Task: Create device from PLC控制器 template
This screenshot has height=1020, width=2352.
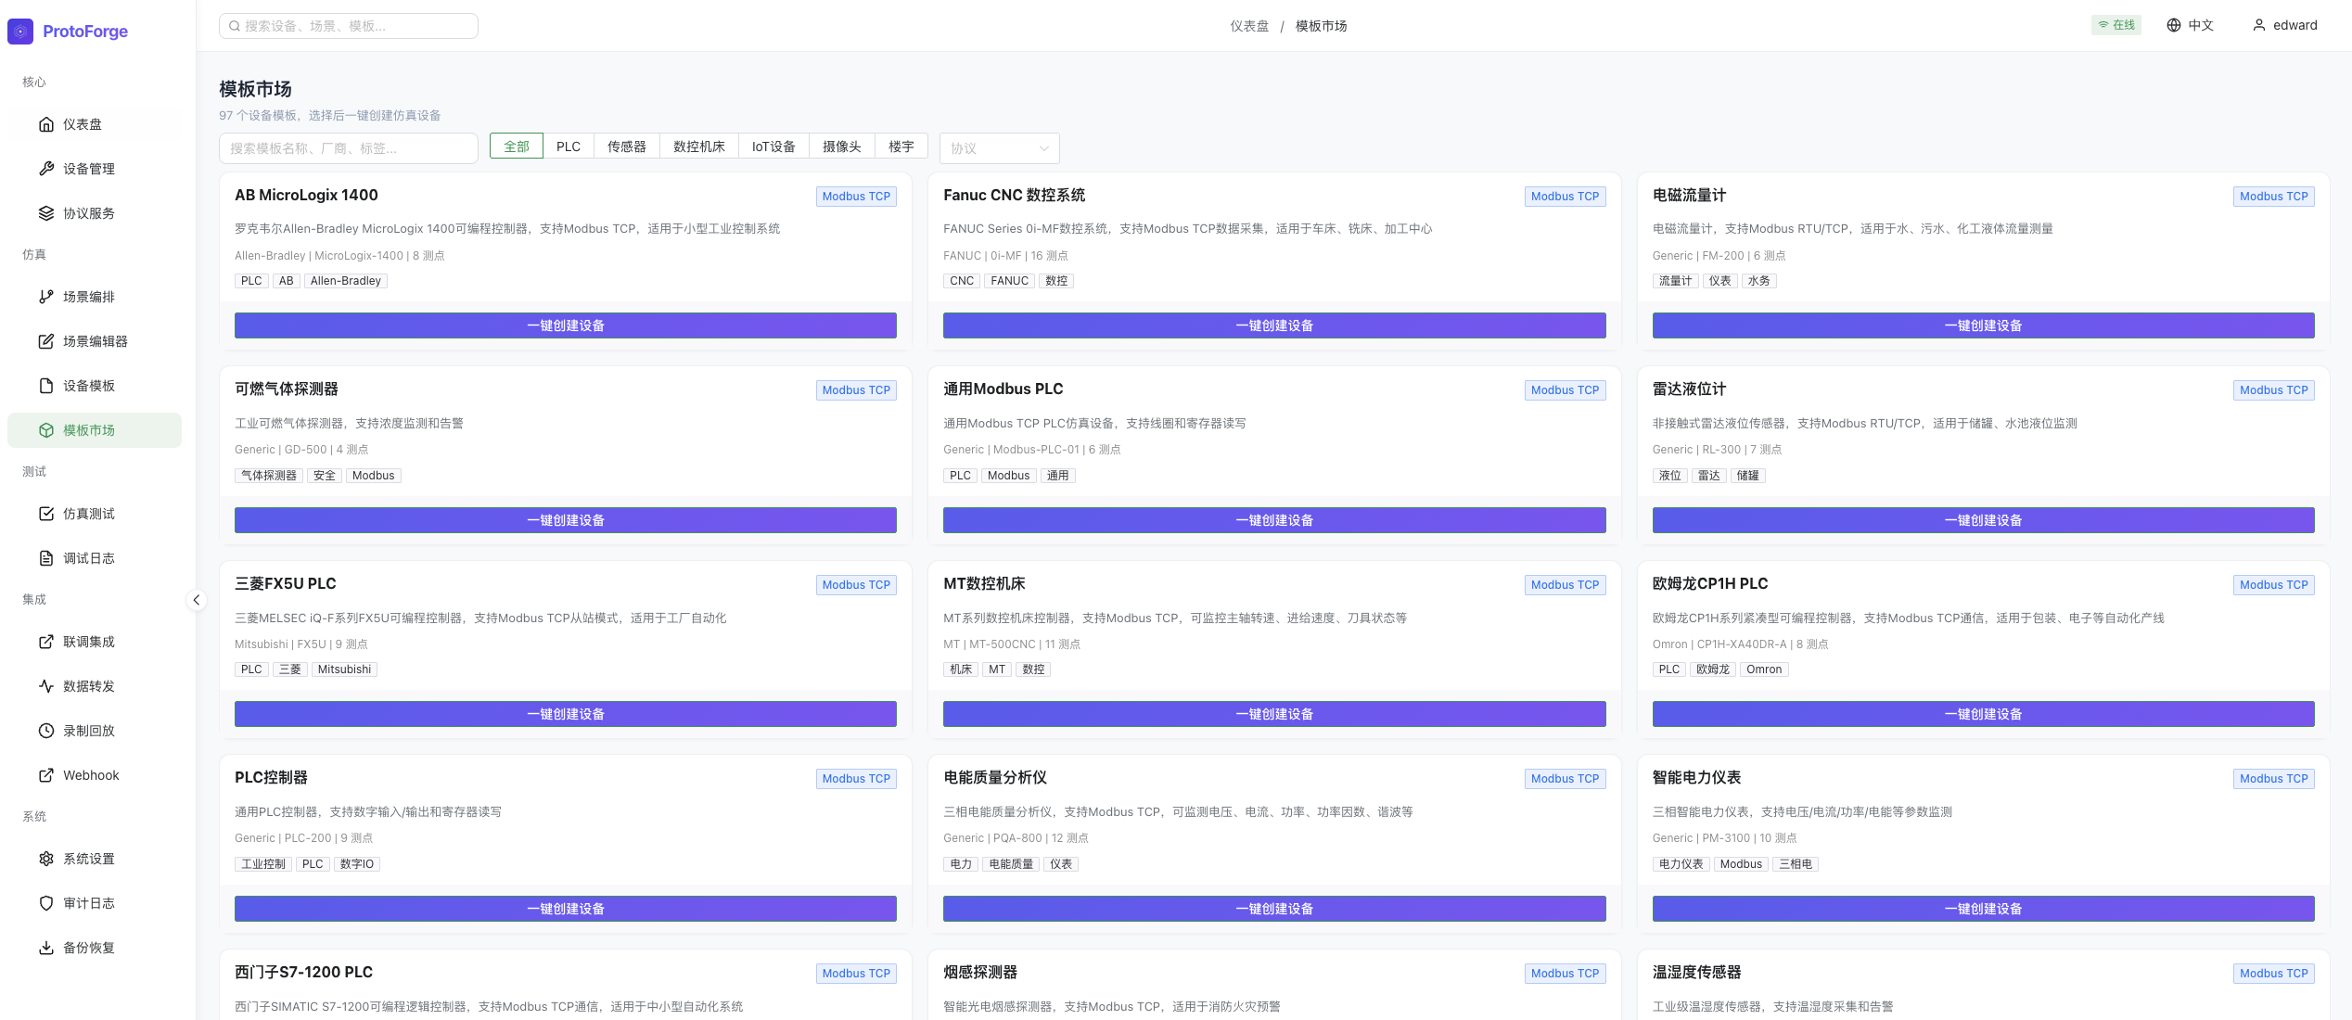Action: (x=566, y=909)
